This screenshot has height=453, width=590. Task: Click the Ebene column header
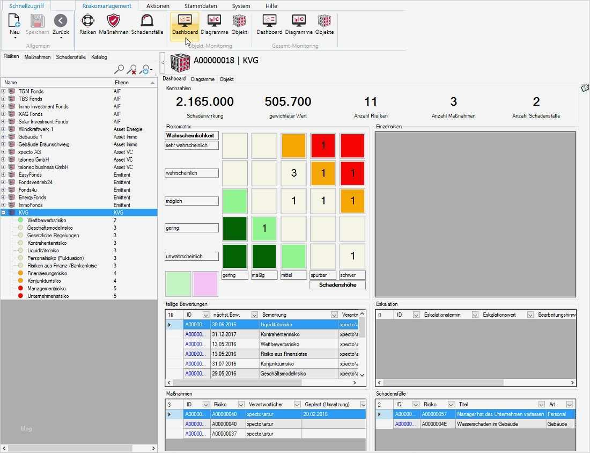tap(134, 83)
